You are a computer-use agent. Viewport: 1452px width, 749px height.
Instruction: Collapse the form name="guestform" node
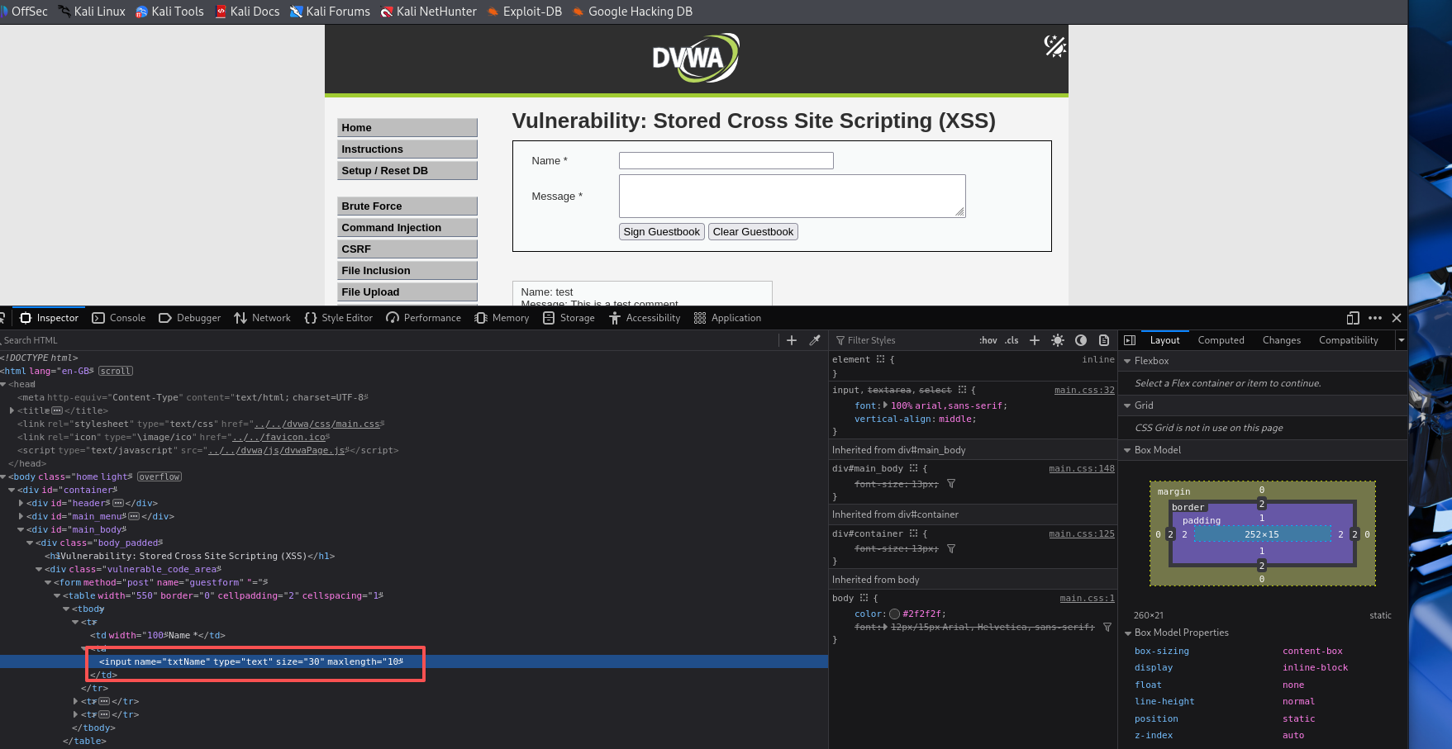(x=48, y=582)
